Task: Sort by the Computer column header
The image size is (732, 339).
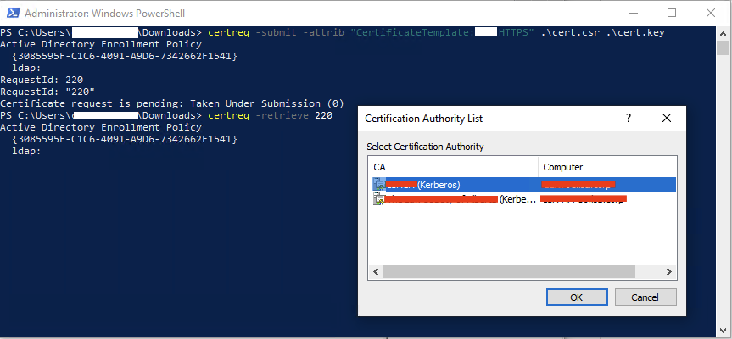Action: (607, 167)
